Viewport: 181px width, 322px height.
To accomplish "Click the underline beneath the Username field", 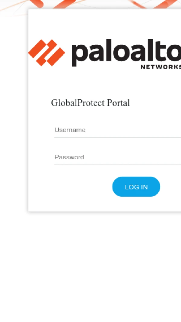I will [x=118, y=137].
